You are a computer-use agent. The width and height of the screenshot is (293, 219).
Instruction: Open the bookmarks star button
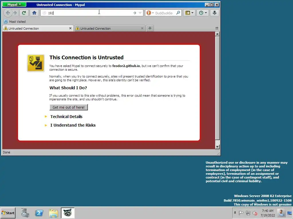(188, 13)
